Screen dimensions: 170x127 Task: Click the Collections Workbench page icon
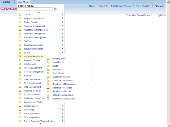click(x=48, y=95)
